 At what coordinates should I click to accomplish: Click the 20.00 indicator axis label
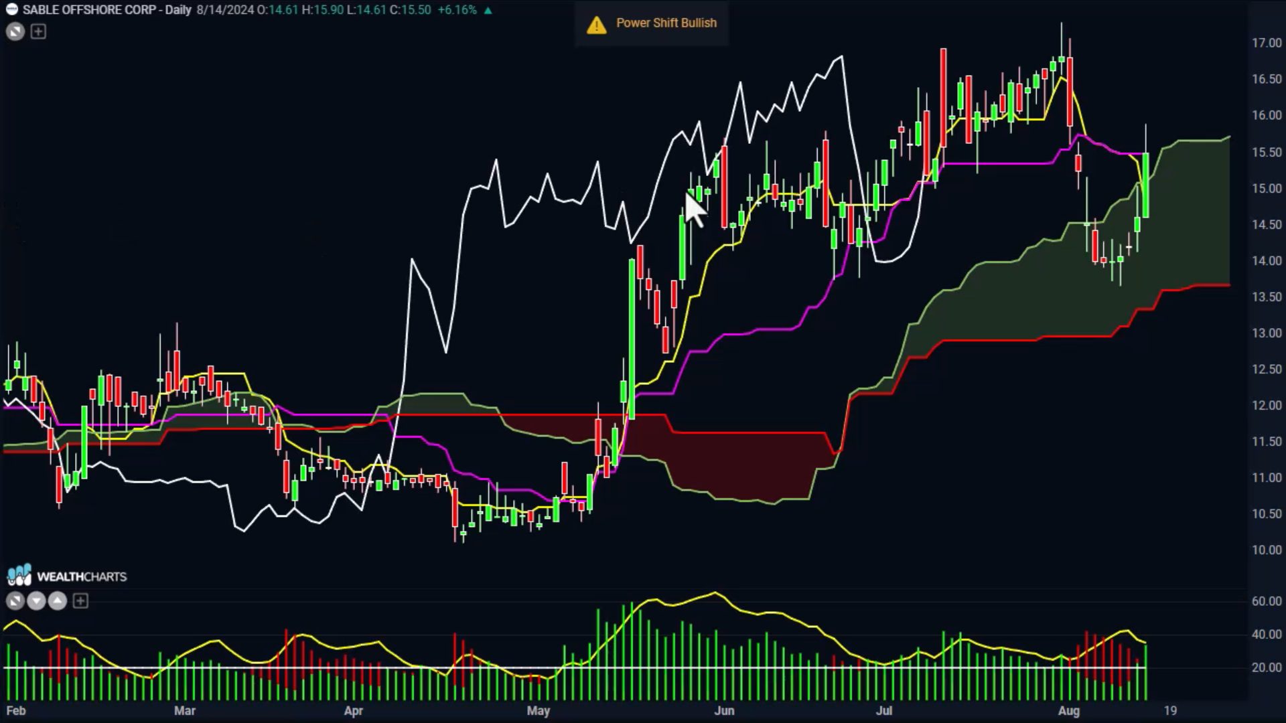pyautogui.click(x=1267, y=667)
